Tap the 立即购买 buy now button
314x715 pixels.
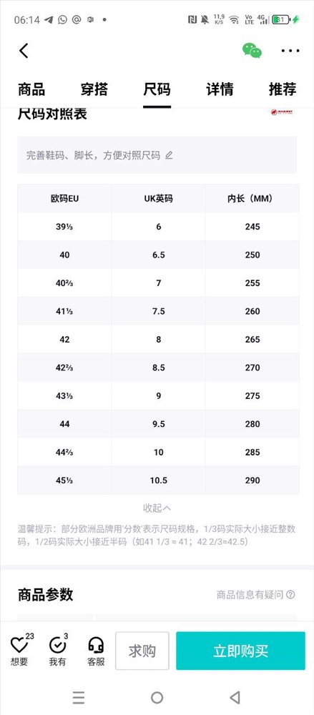point(240,651)
